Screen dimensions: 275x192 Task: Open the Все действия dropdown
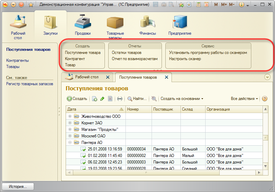click(244, 99)
